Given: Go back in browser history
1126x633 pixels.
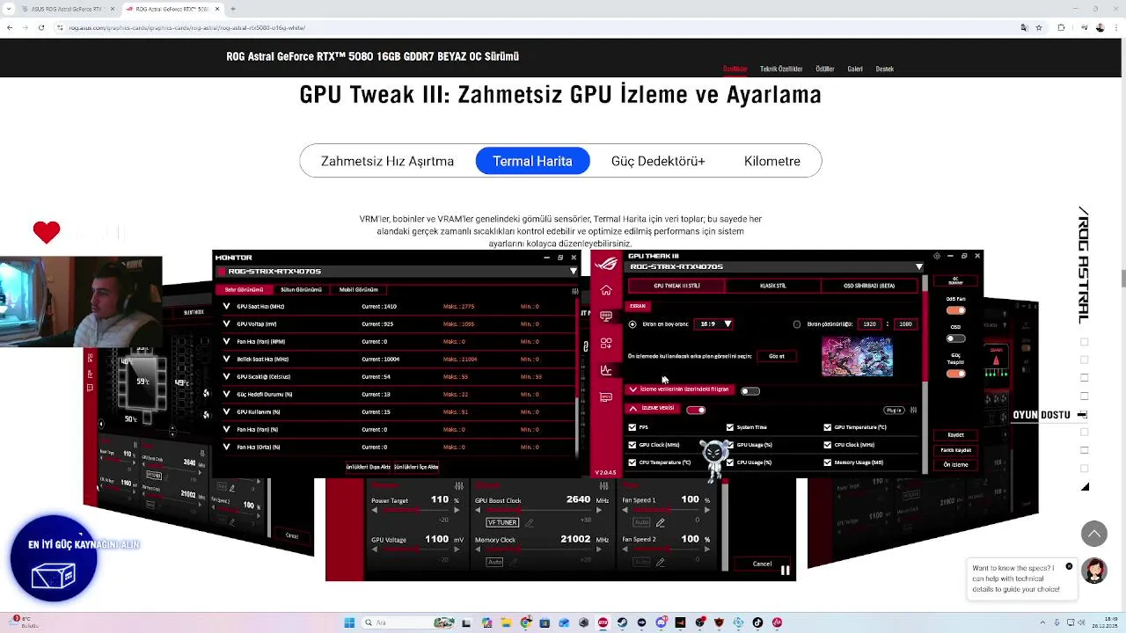Looking at the screenshot, I should (10, 27).
